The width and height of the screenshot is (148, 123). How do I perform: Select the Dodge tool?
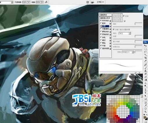coord(146,86)
